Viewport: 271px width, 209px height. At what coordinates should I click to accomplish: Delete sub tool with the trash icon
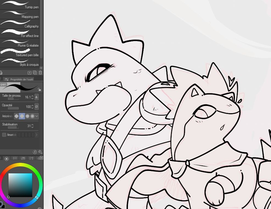click(x=40, y=73)
